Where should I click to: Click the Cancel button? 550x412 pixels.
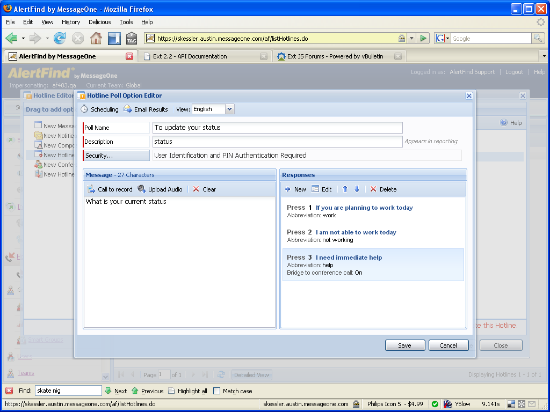[448, 345]
